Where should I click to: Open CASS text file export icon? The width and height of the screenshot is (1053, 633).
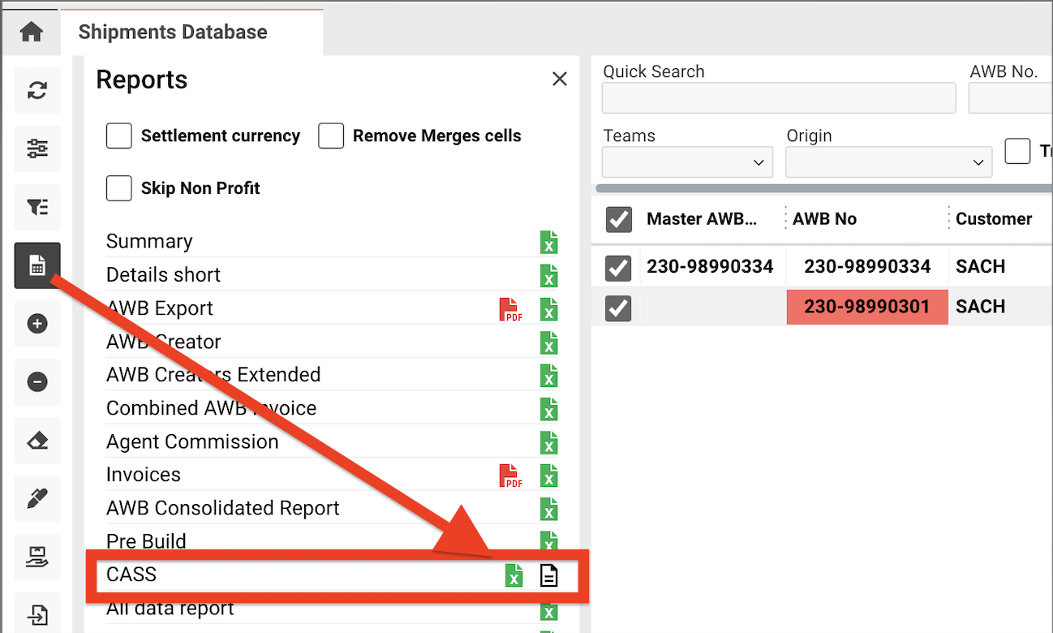pyautogui.click(x=549, y=575)
